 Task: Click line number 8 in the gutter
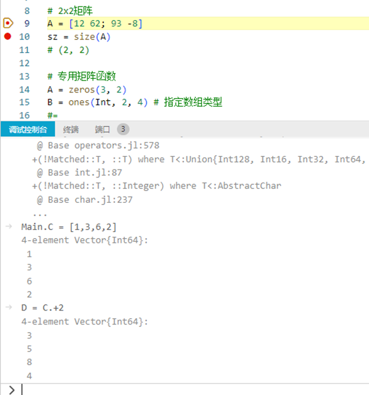(27, 11)
